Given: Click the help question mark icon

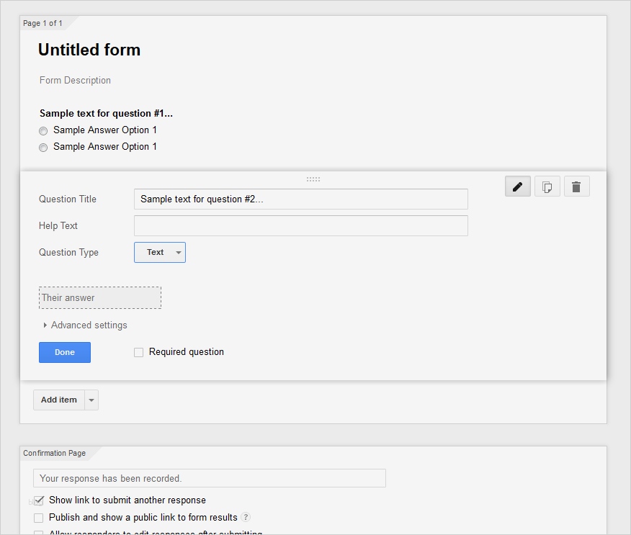Looking at the screenshot, I should point(246,517).
